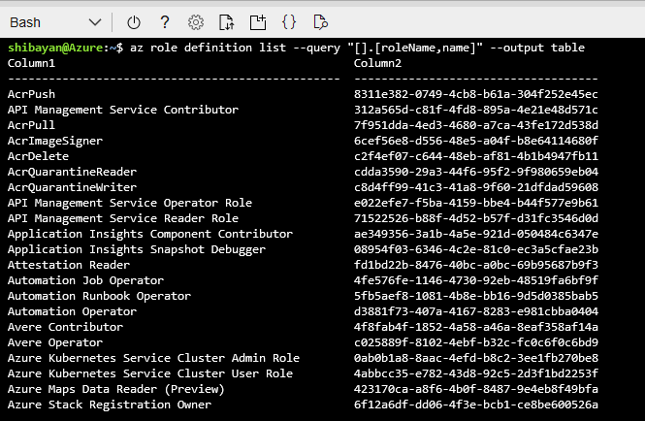Select the Avere Contributor role
The image size is (645, 421).
click(65, 327)
